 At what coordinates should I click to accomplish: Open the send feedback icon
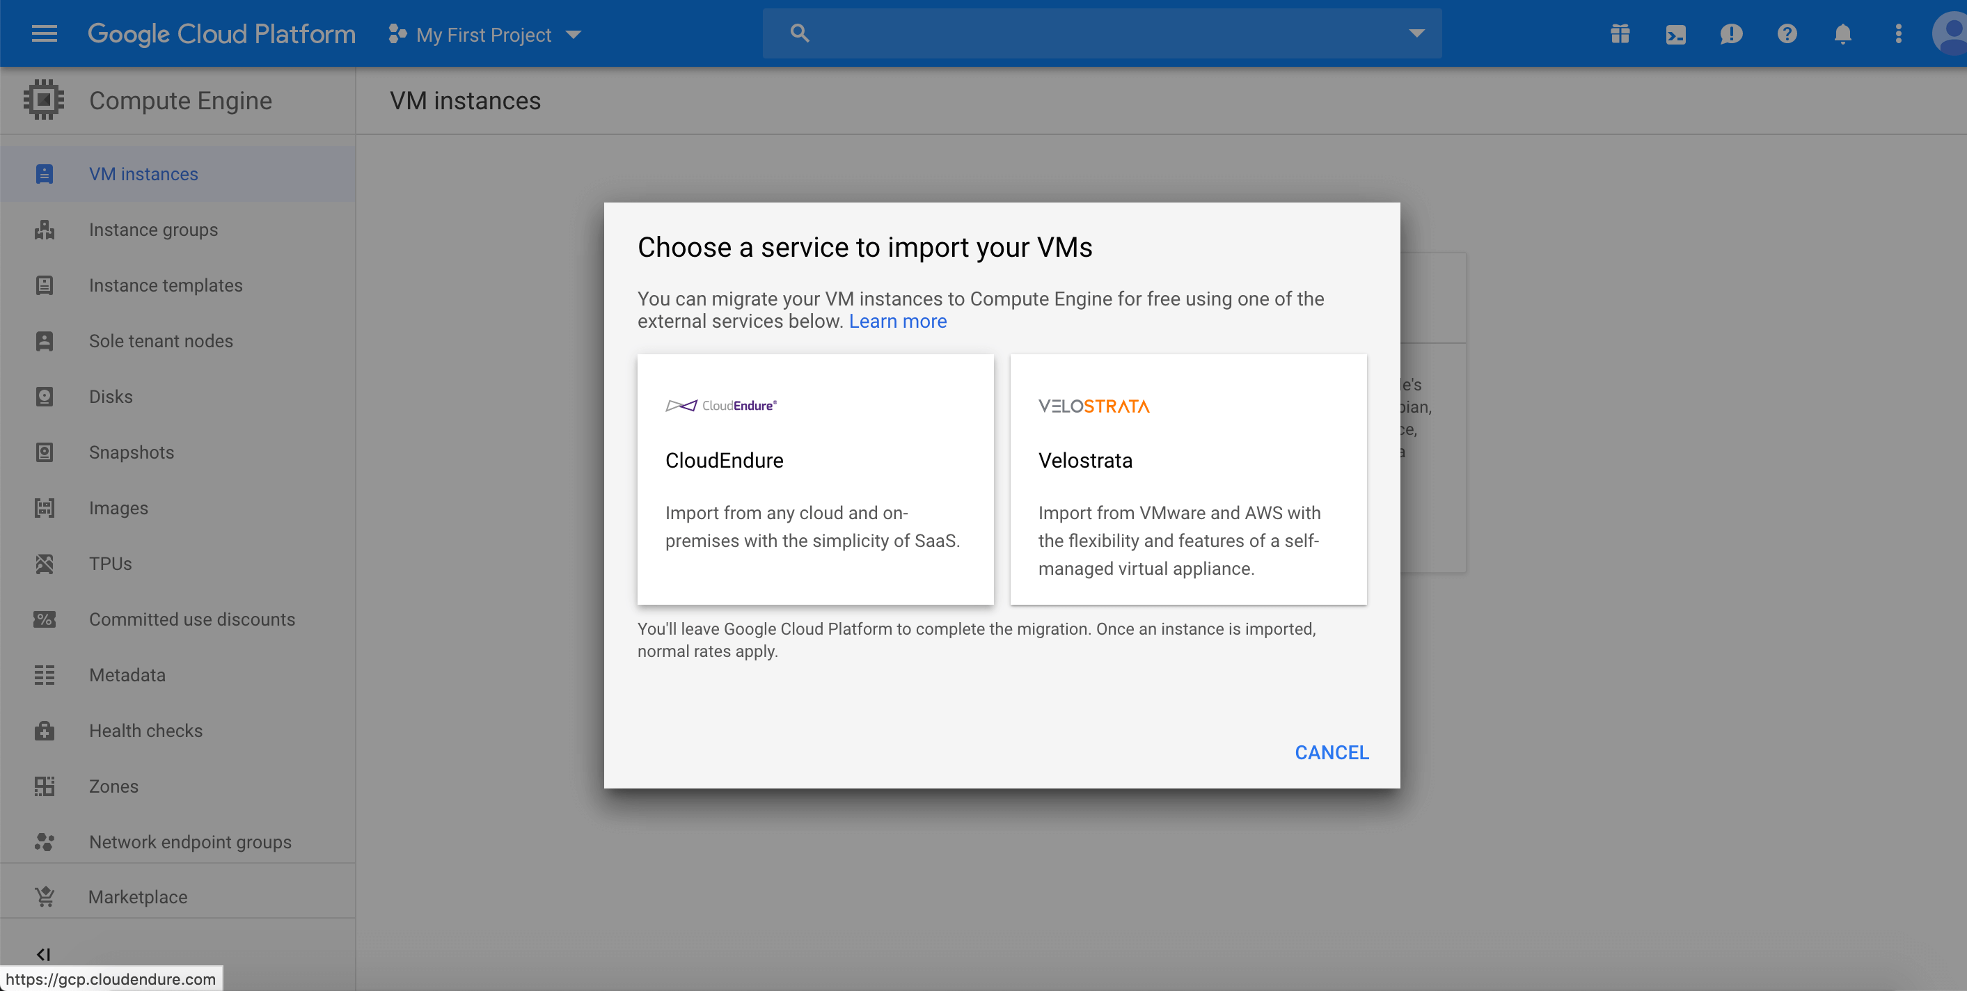coord(1731,34)
